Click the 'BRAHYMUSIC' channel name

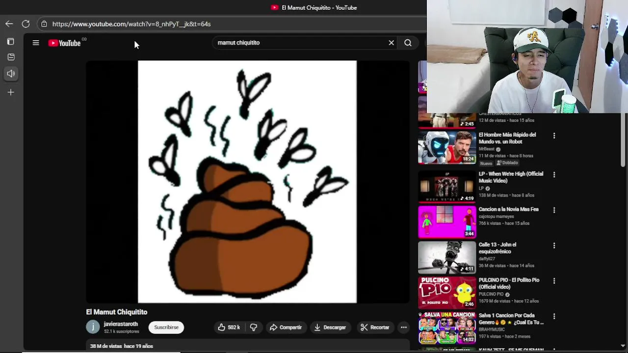tap(492, 329)
